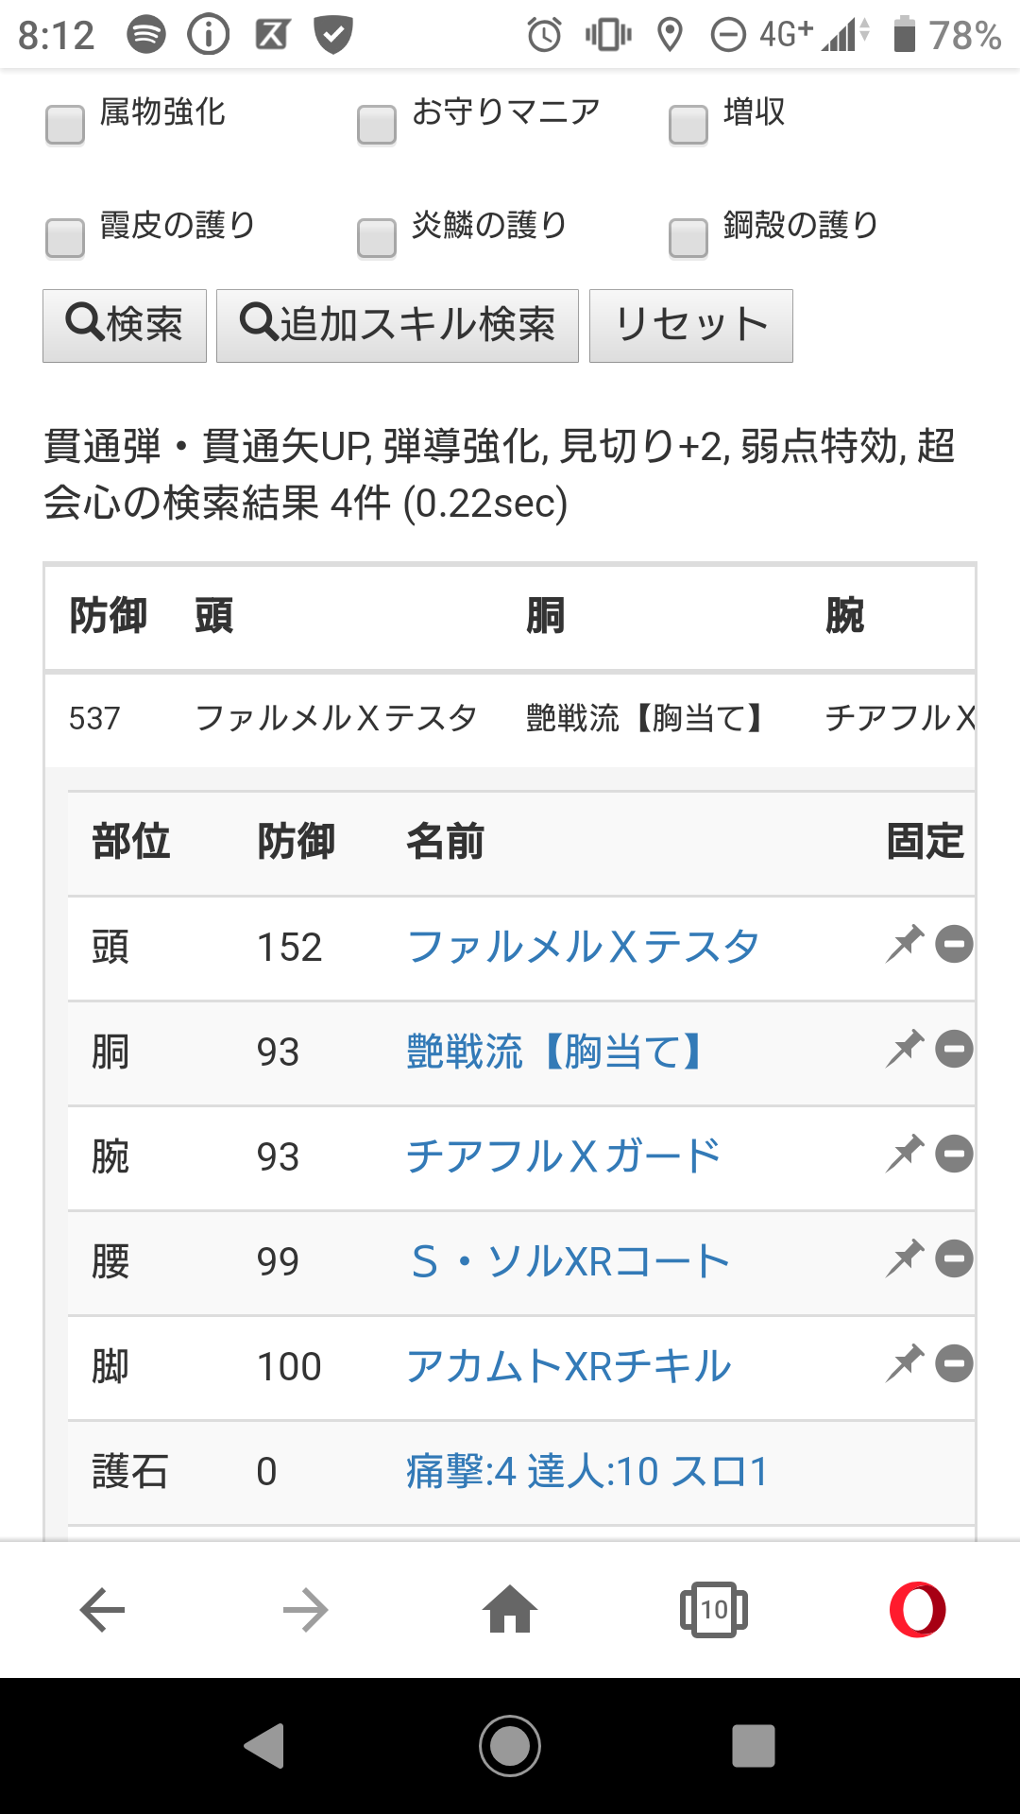Screen dimensions: 1020x1814
Task: Pin the アカムトXRチキル leg armor
Action: pos(904,1363)
